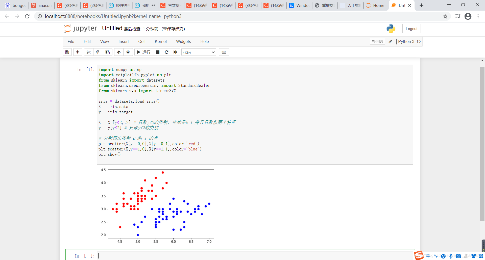Click the Python 3 kernel name
This screenshot has width=485, height=260.
pyautogui.click(x=406, y=41)
